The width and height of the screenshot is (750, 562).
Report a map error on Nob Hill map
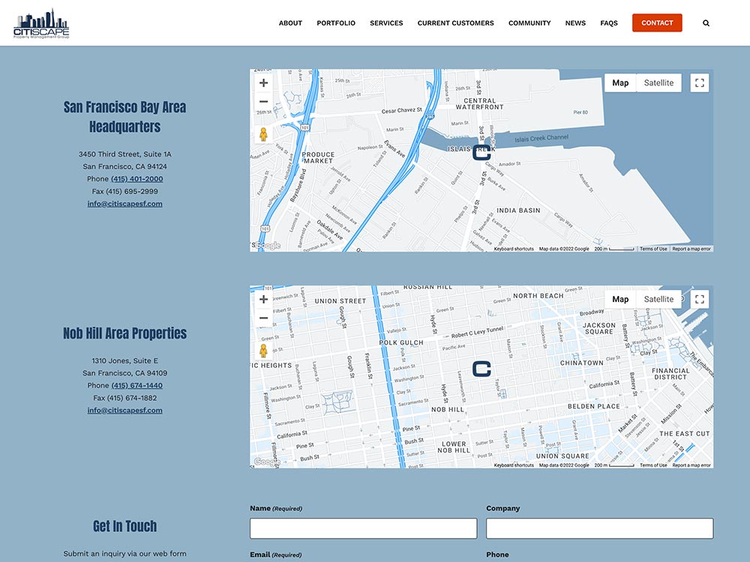point(691,465)
